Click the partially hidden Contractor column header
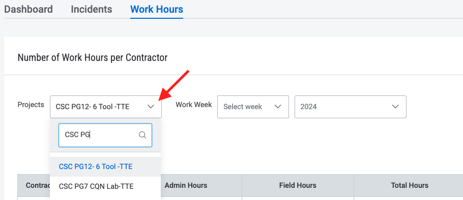This screenshot has width=463, height=200. [x=34, y=185]
